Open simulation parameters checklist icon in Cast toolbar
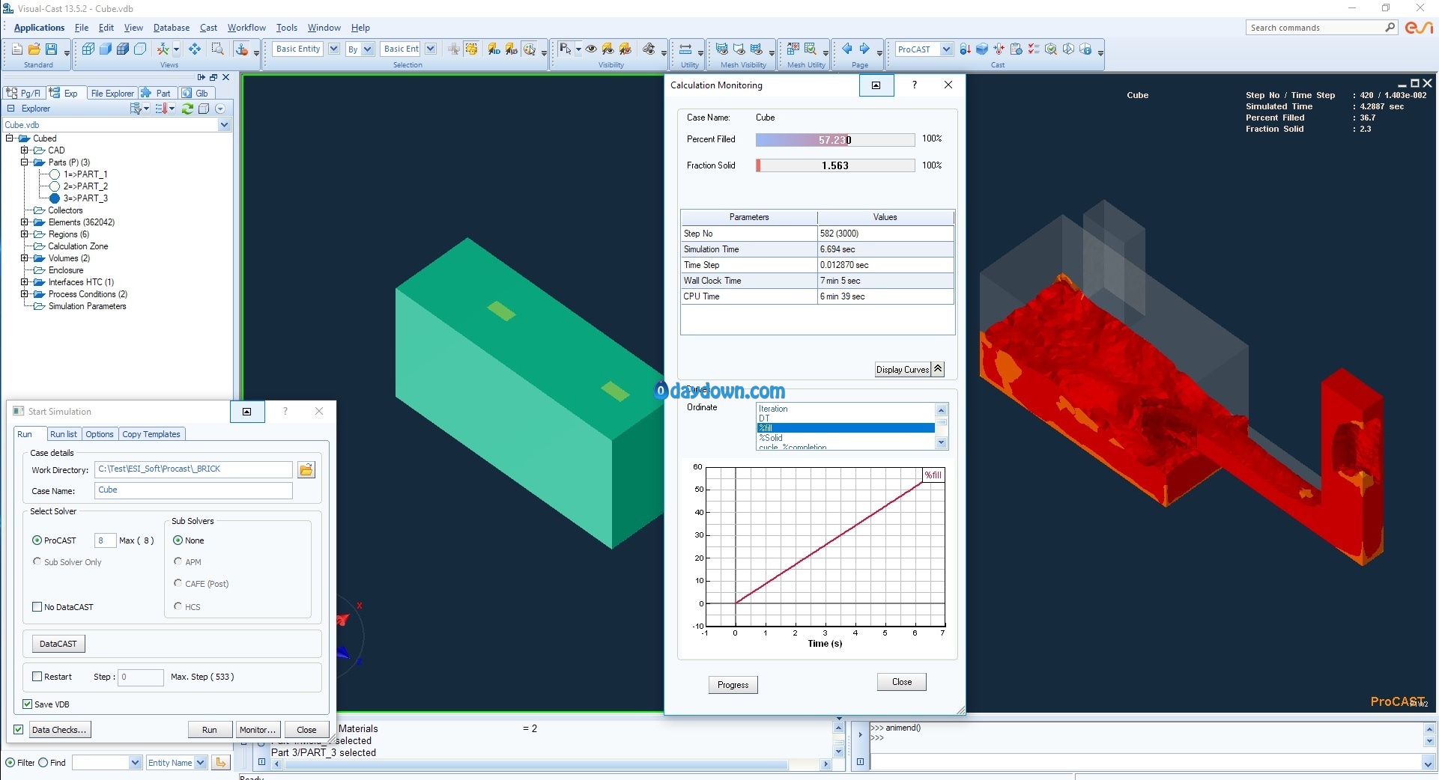1439x780 pixels. coord(1034,49)
